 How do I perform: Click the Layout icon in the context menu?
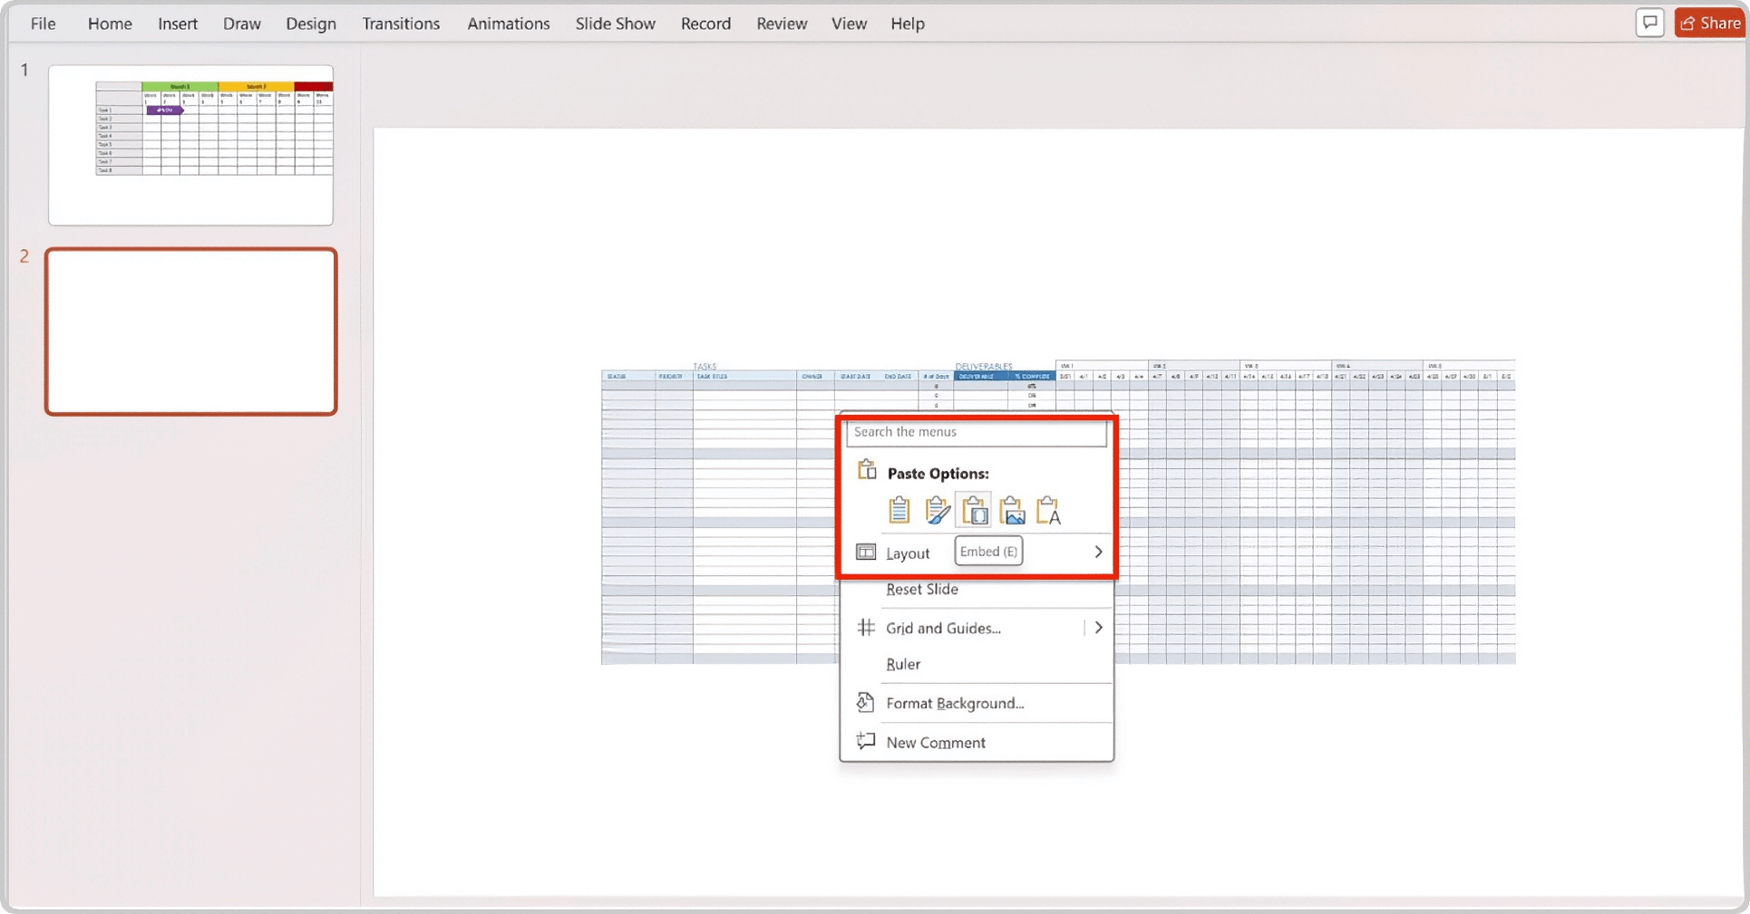866,552
